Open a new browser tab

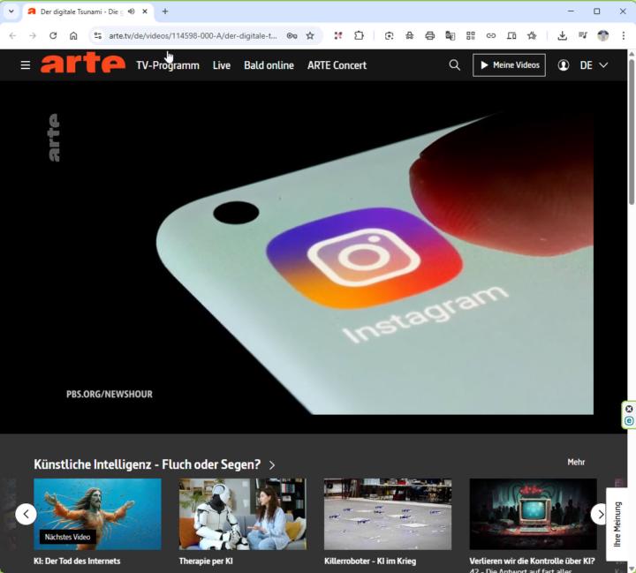tap(165, 11)
